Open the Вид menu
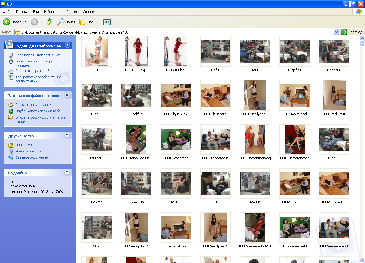 click(x=36, y=12)
